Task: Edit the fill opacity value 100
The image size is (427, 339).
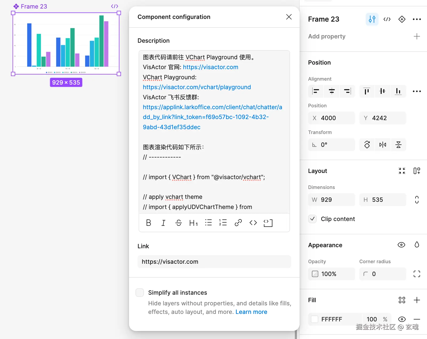Action: pos(372,319)
